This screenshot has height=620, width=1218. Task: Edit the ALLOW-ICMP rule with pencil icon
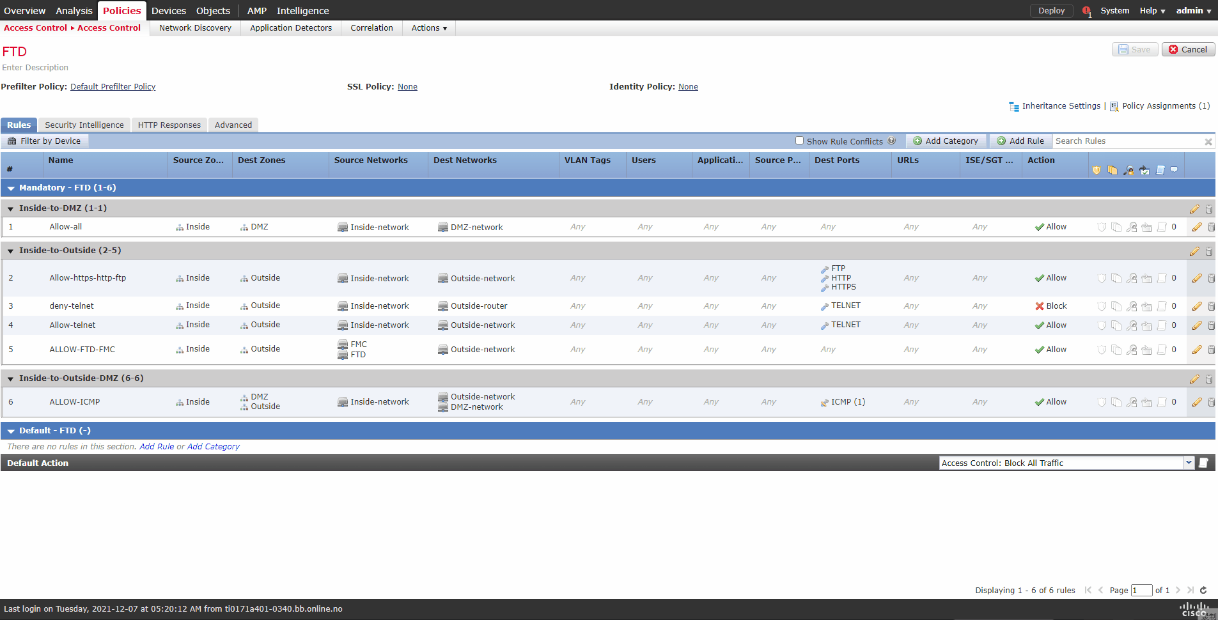pyautogui.click(x=1197, y=402)
